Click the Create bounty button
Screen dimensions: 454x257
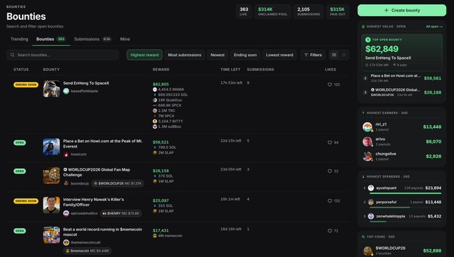402,11
